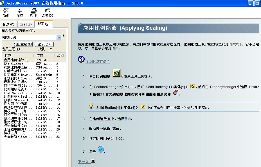261x167 pixels.
Task: Click the 显示 (Display) button
Action: coord(44,44)
